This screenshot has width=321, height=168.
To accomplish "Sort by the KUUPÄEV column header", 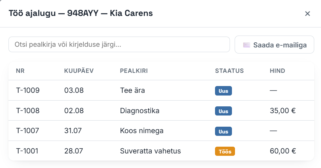I will pyautogui.click(x=79, y=71).
